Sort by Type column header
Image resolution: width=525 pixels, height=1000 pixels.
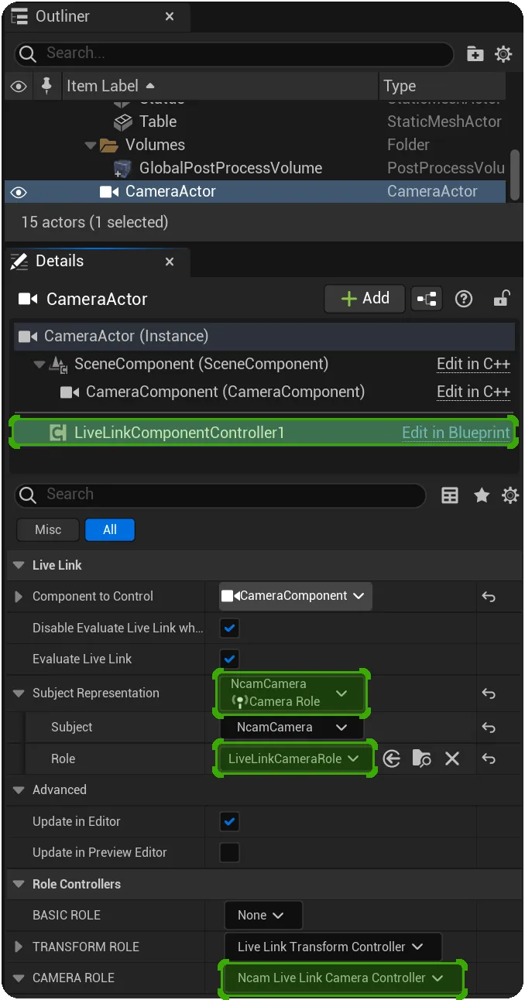coord(442,86)
